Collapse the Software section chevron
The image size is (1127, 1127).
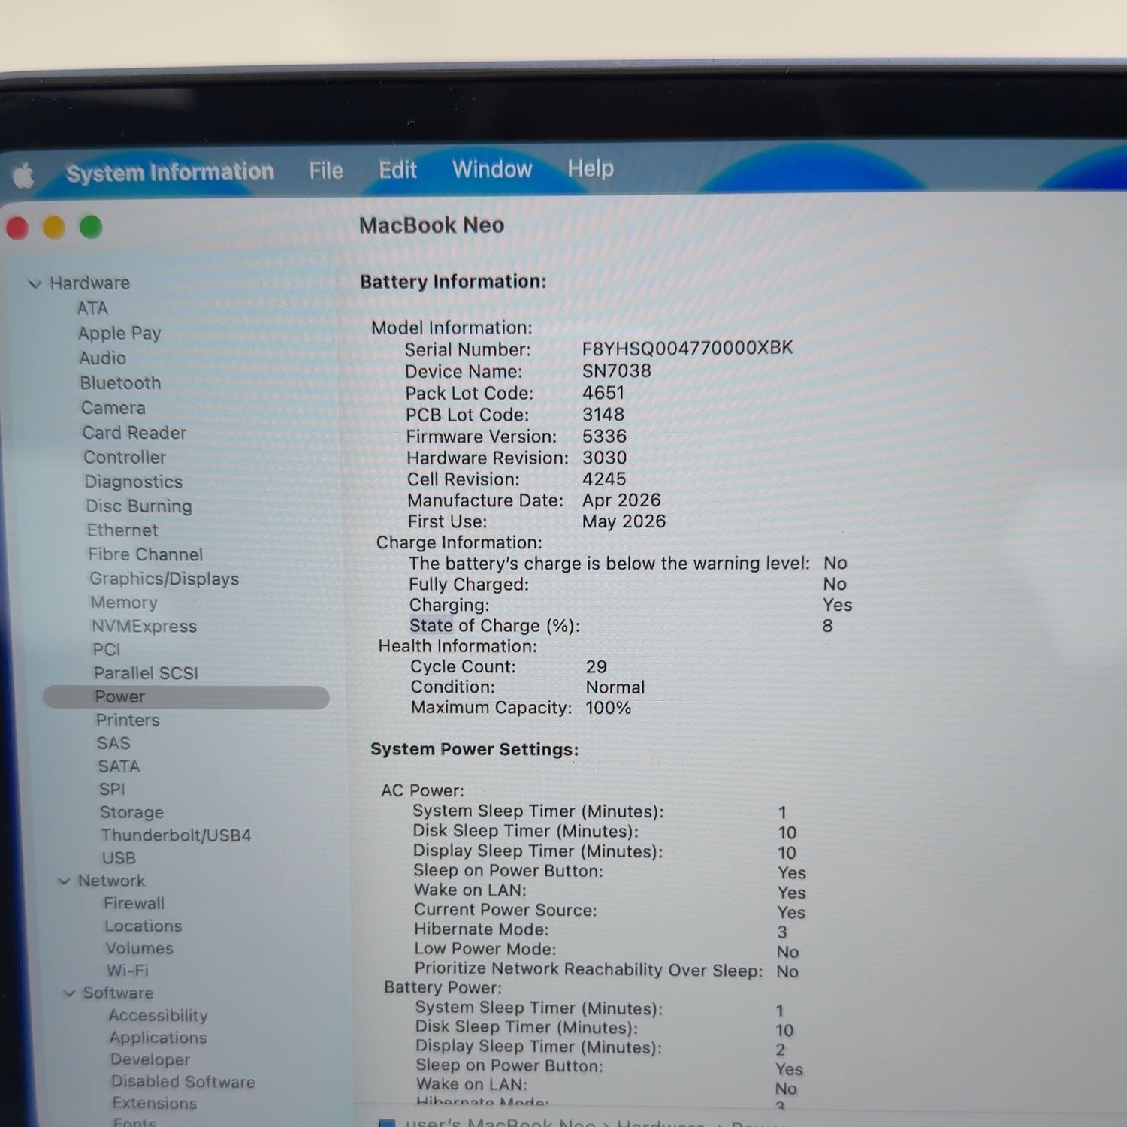pos(69,993)
